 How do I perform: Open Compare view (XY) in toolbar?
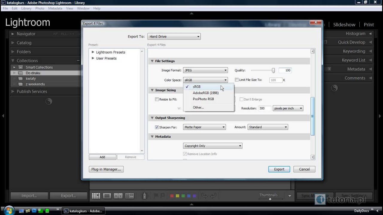pyautogui.click(x=118, y=196)
